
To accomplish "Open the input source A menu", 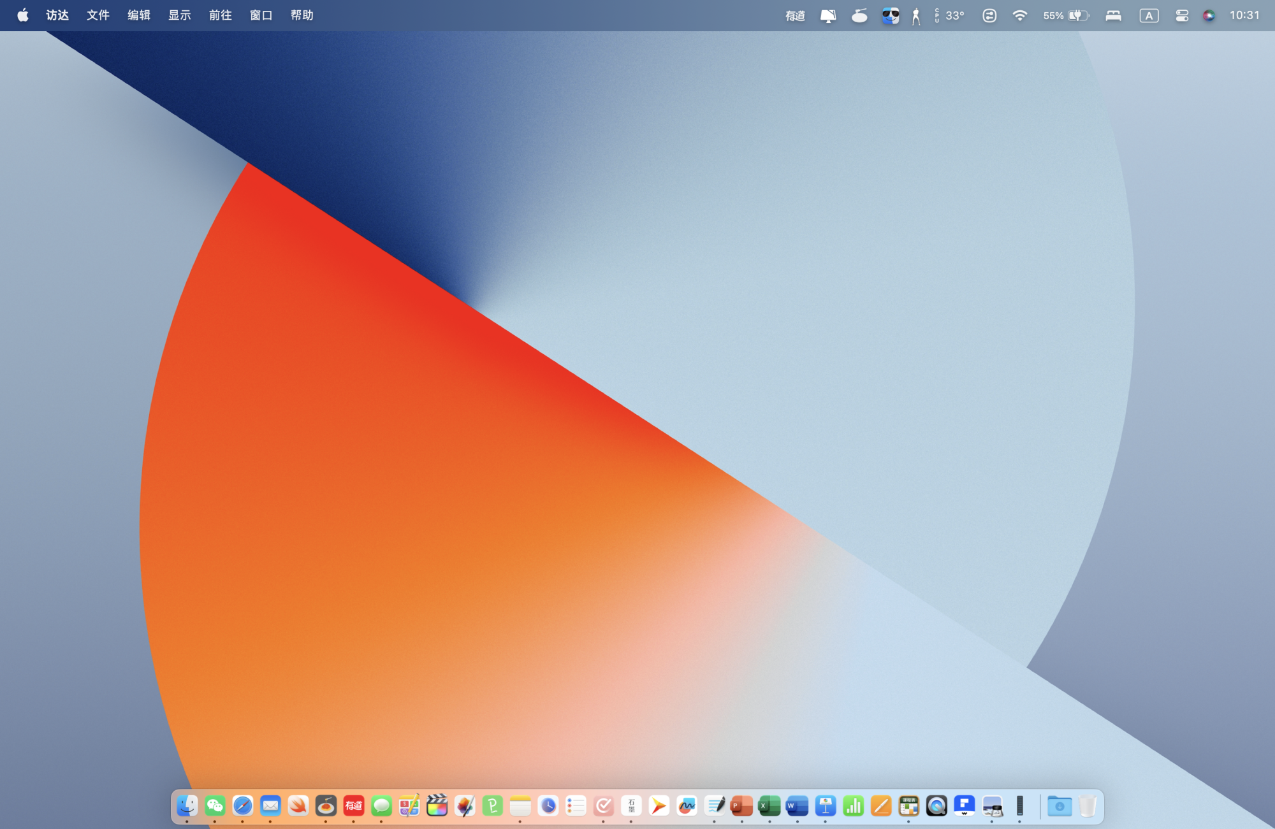I will (1149, 16).
